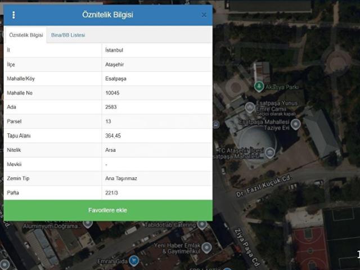Click the Akasya Parkı map pin
The image size is (360, 270).
click(x=259, y=87)
